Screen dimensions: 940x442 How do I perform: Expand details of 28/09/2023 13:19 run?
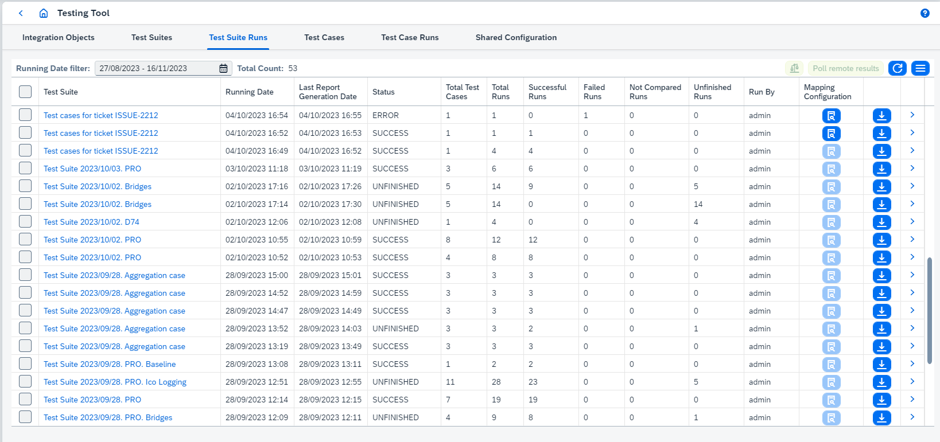912,346
